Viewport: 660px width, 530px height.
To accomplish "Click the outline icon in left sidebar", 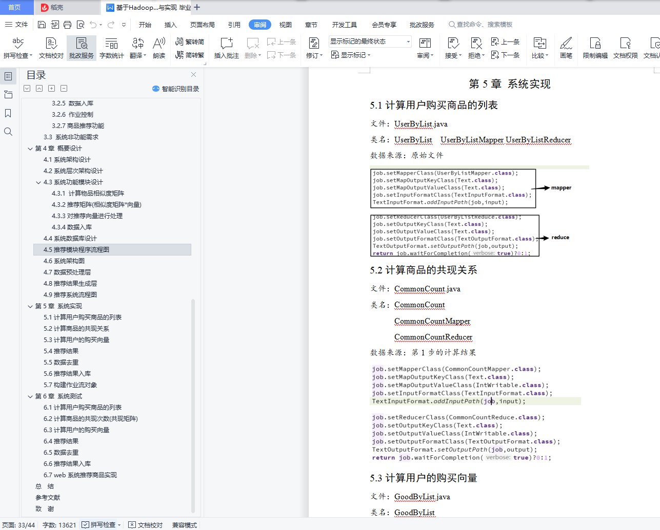I will point(8,76).
